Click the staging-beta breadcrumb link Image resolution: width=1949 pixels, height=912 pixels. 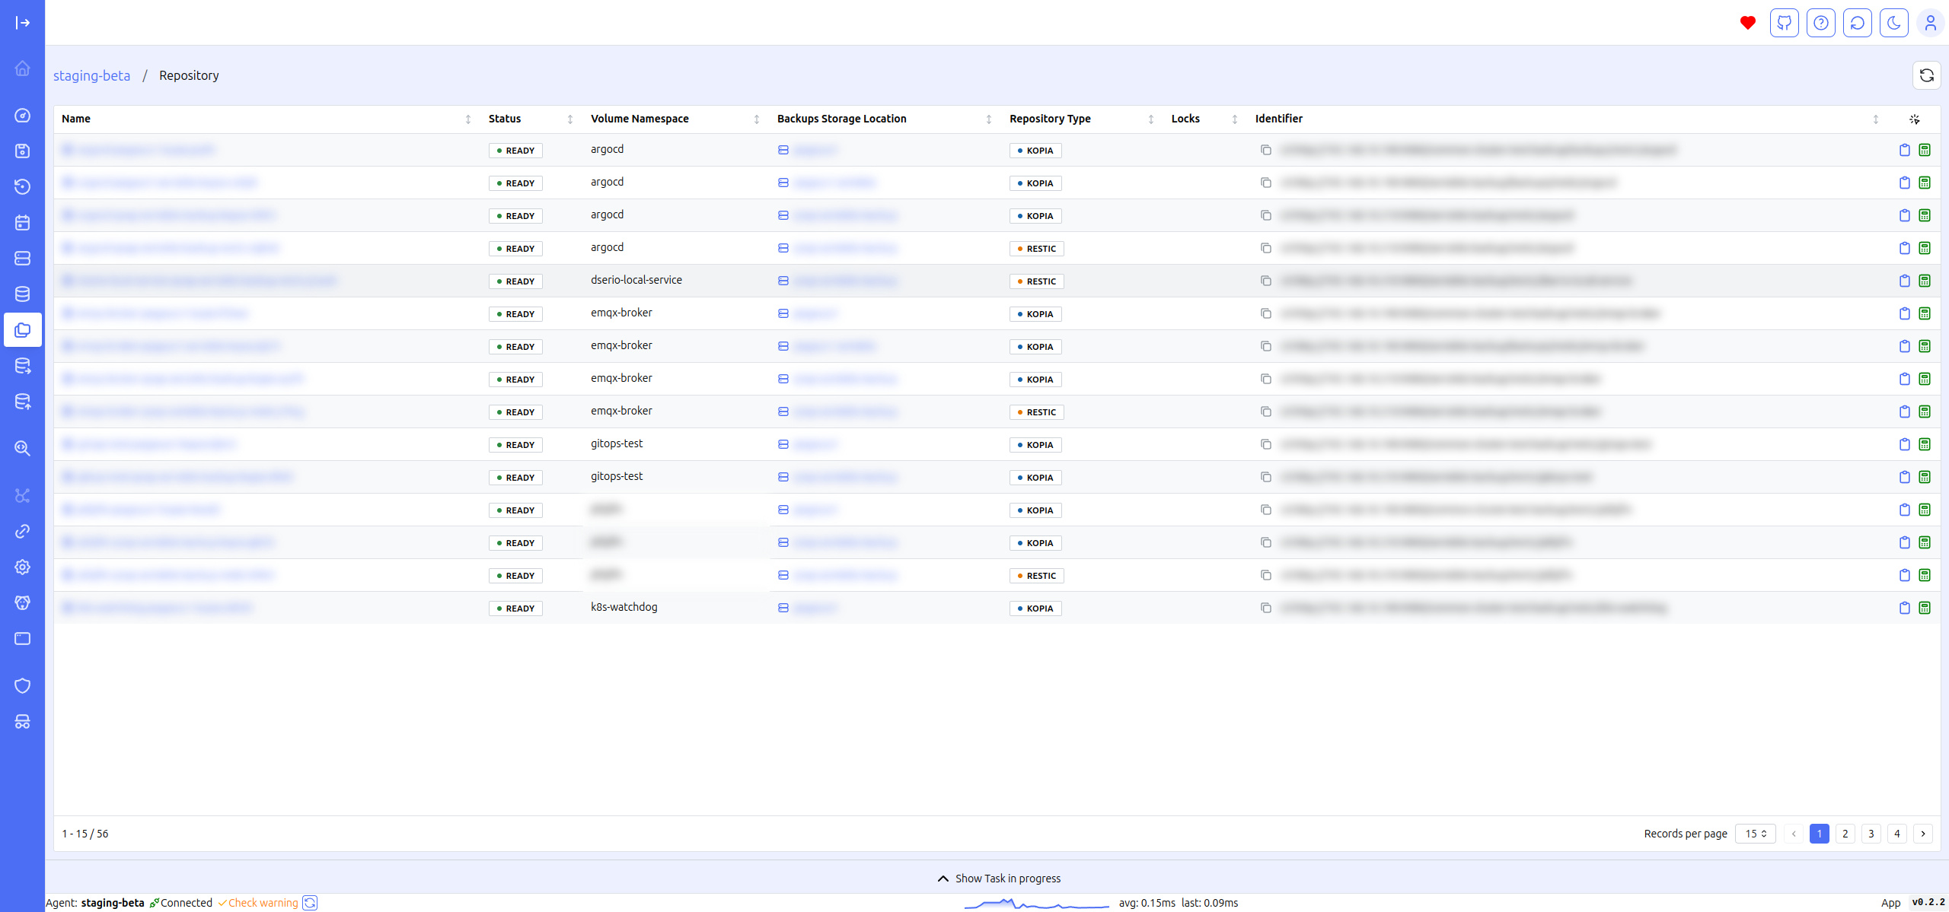91,75
